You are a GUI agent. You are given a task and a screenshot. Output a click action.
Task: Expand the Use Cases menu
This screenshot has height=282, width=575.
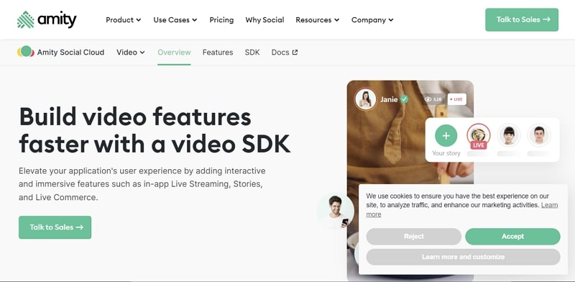pos(175,20)
